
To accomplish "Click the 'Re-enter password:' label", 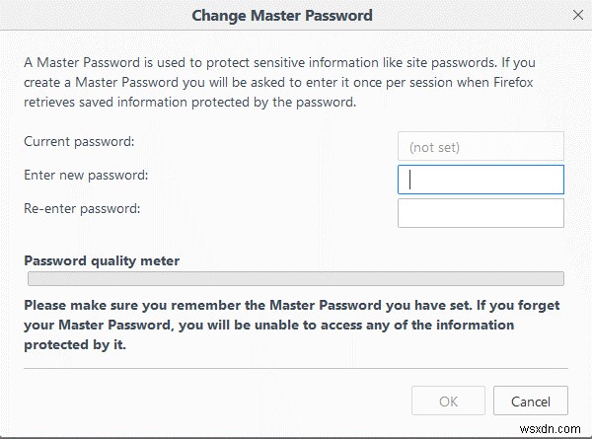I will [x=82, y=208].
